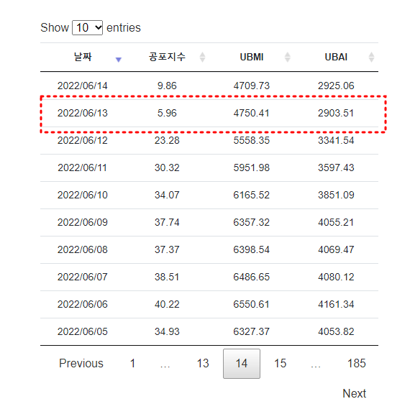
Task: Click the UBAI column header text
Action: click(x=336, y=57)
